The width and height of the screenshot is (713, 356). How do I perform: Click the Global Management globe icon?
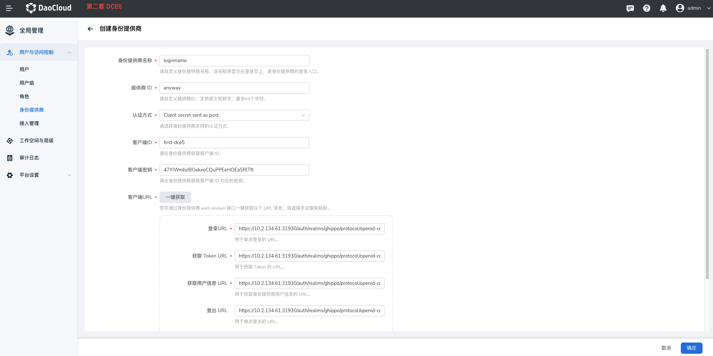point(10,30)
